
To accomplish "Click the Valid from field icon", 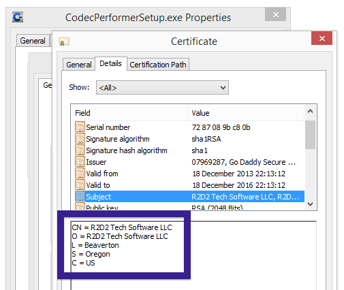I will (80, 173).
